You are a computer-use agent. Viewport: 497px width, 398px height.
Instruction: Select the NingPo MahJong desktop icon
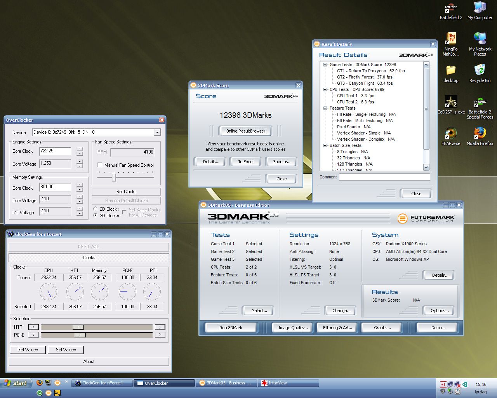451,44
